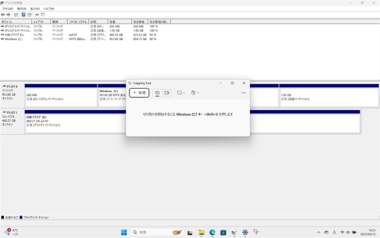This screenshot has height=238, width=380.
Task: Open the ファイル (File) menu
Action: tap(8, 8)
